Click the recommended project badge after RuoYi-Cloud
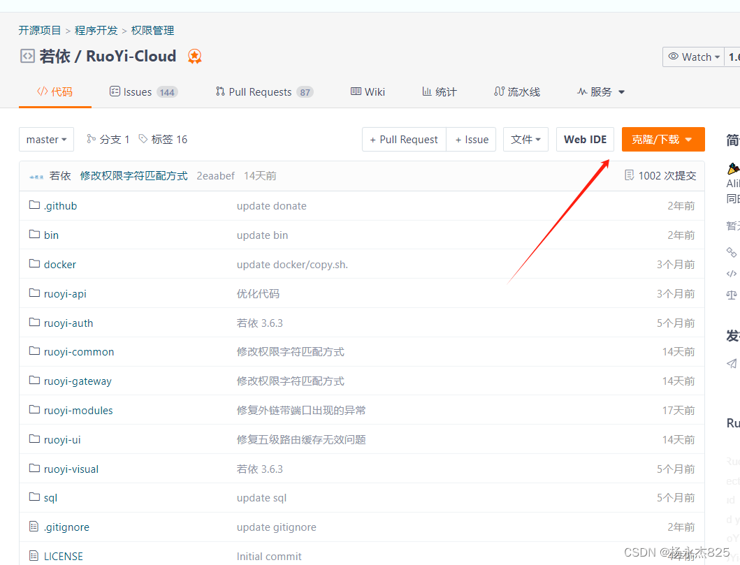The height and width of the screenshot is (565, 740). pyautogui.click(x=194, y=57)
